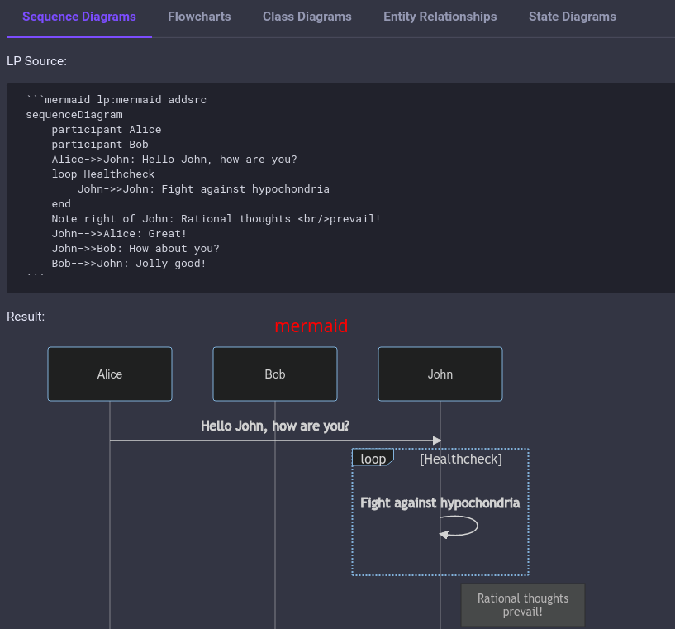
Task: Select the Class Diagrams tab
Action: 307,17
